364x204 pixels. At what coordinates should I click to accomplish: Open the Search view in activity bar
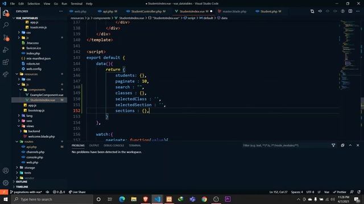(x=6, y=25)
